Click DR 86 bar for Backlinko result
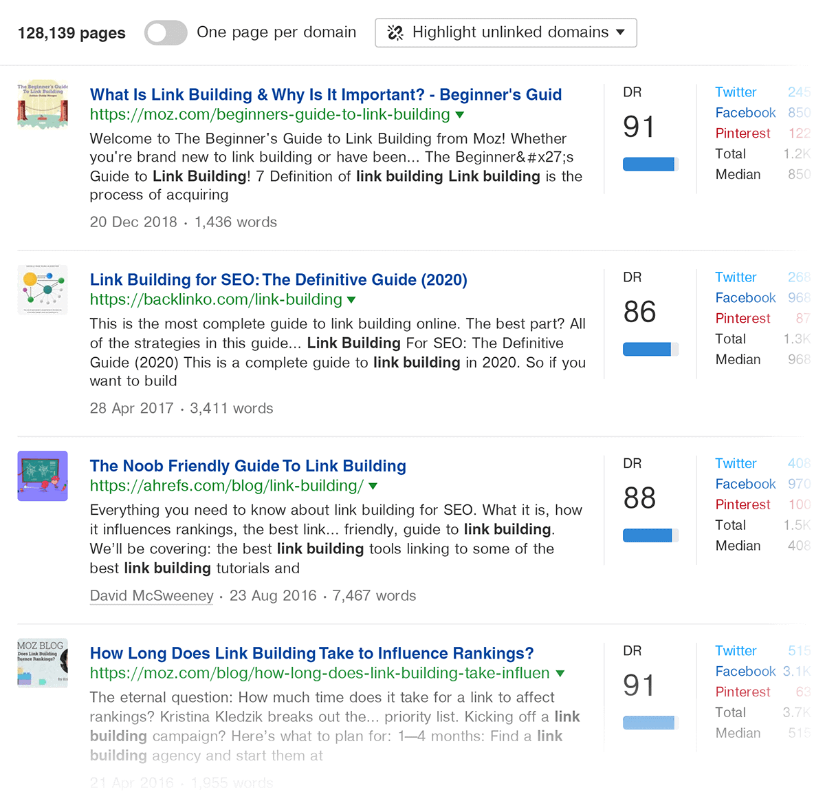This screenshot has height=810, width=825. click(x=650, y=349)
